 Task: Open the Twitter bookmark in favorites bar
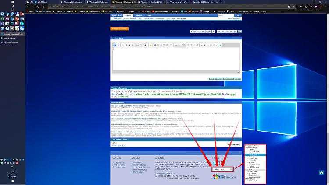click(47, 11)
